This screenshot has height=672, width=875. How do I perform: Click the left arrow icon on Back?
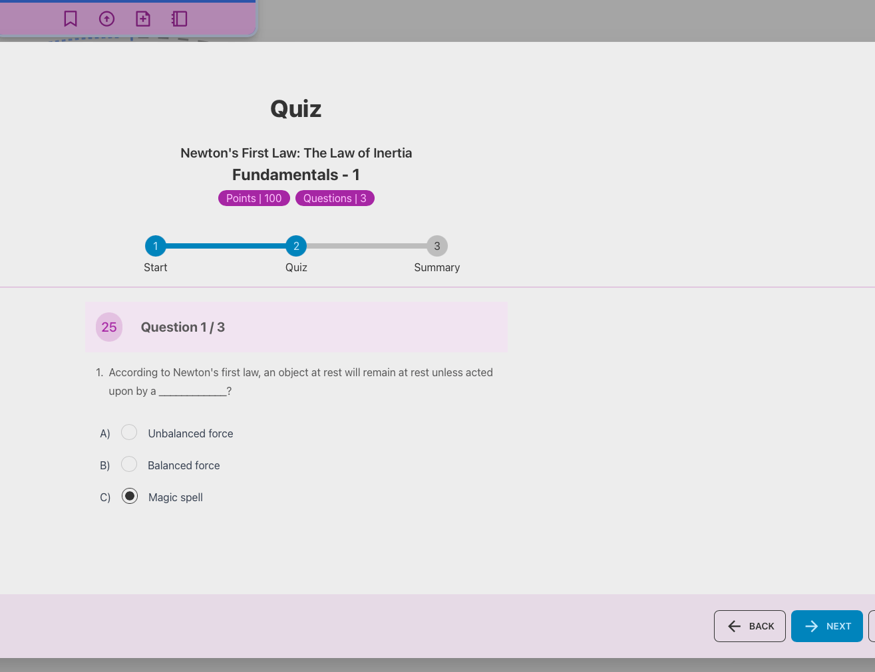[x=734, y=626]
